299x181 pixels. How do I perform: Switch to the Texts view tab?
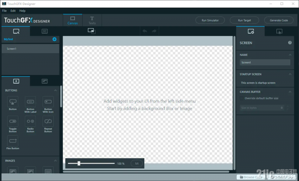tap(92, 20)
